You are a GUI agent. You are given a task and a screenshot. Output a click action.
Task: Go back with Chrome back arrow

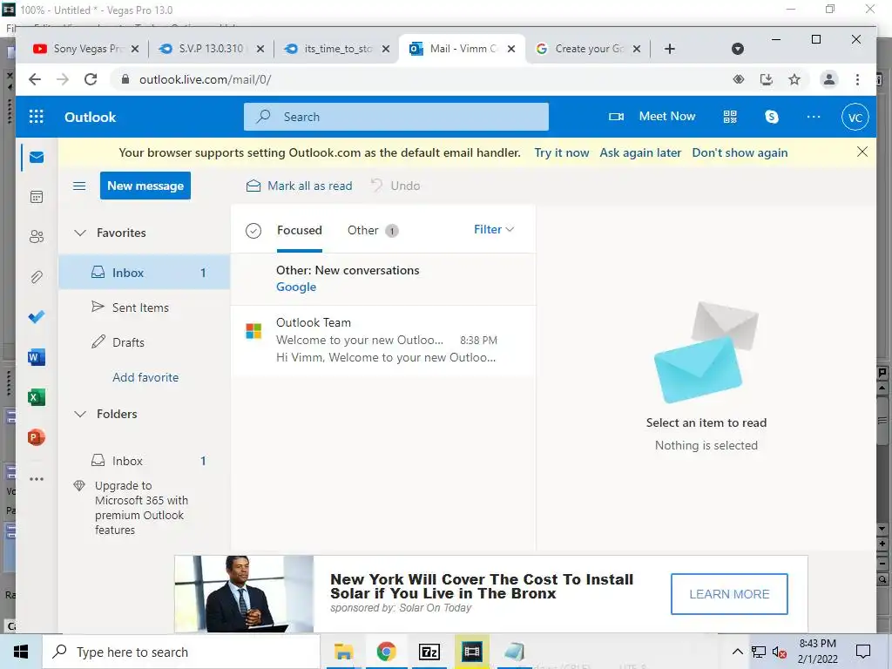coord(35,79)
